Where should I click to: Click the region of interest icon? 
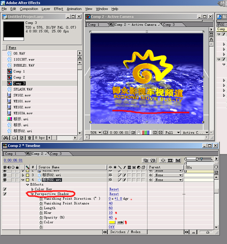pos(155,132)
